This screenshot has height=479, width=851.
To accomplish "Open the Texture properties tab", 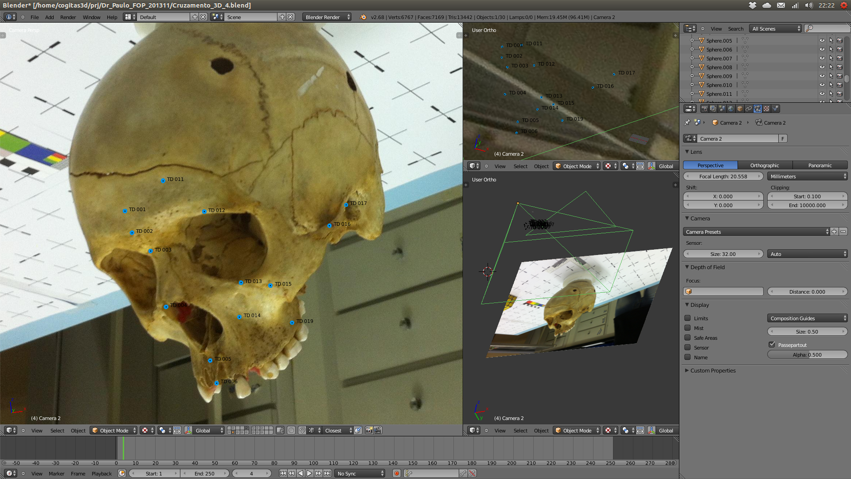I will [x=766, y=109].
